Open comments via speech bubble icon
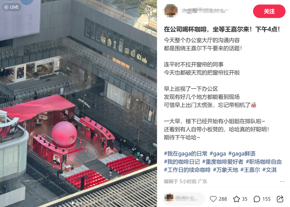 coord(257,199)
